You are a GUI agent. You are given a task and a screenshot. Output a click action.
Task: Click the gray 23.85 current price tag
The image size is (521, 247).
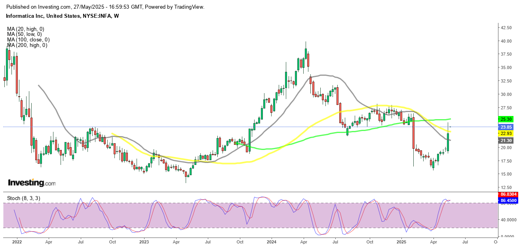point(506,127)
